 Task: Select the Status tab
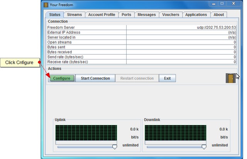[55, 15]
